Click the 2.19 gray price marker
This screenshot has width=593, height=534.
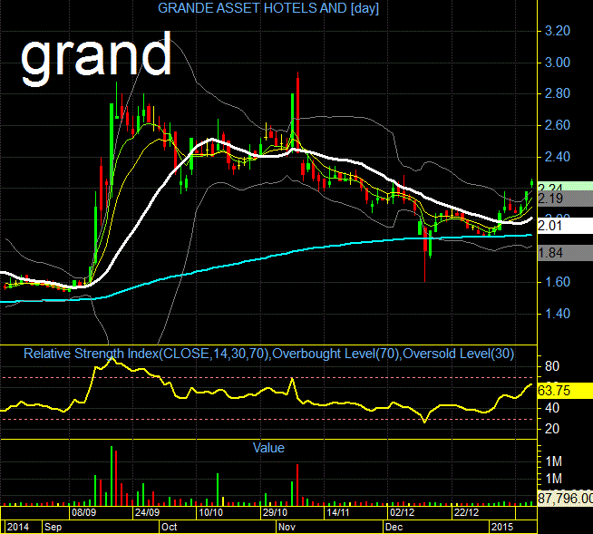click(565, 199)
